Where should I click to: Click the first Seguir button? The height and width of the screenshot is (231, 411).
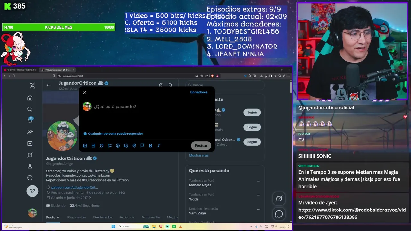tap(252, 112)
